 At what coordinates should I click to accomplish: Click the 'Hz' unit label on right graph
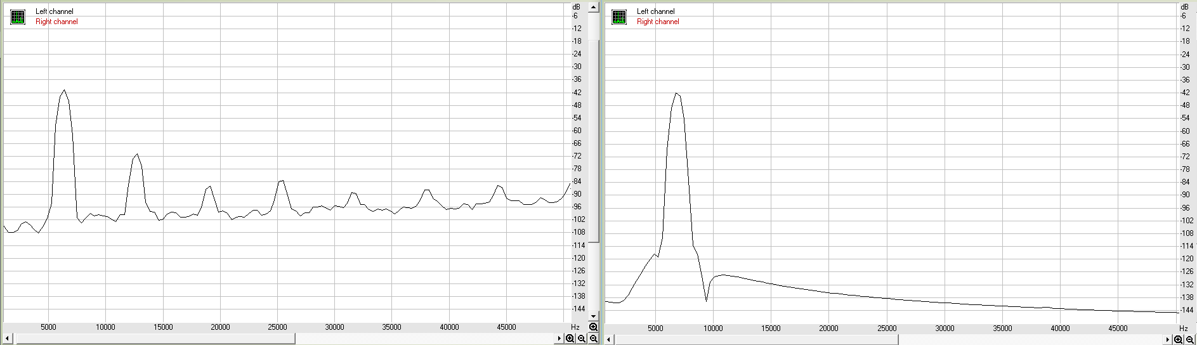pos(1183,328)
